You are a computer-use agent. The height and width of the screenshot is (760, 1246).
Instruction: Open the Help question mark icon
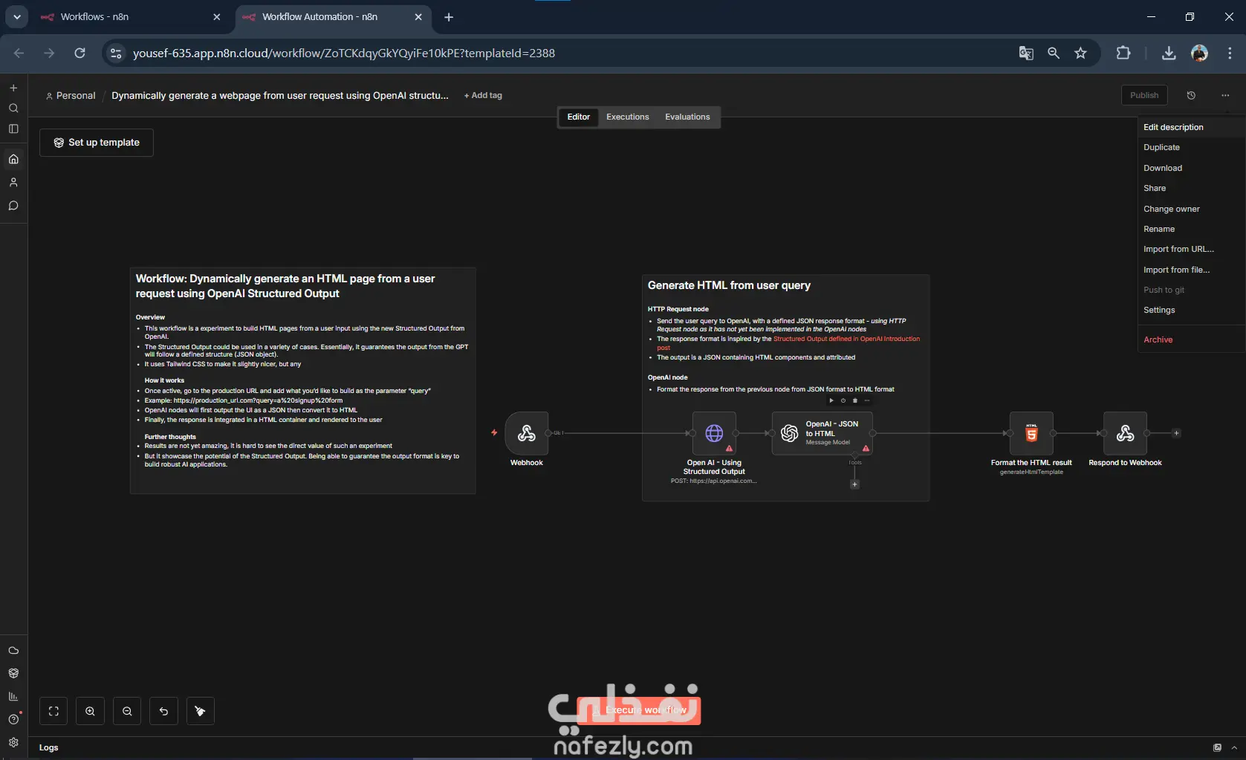(13, 719)
